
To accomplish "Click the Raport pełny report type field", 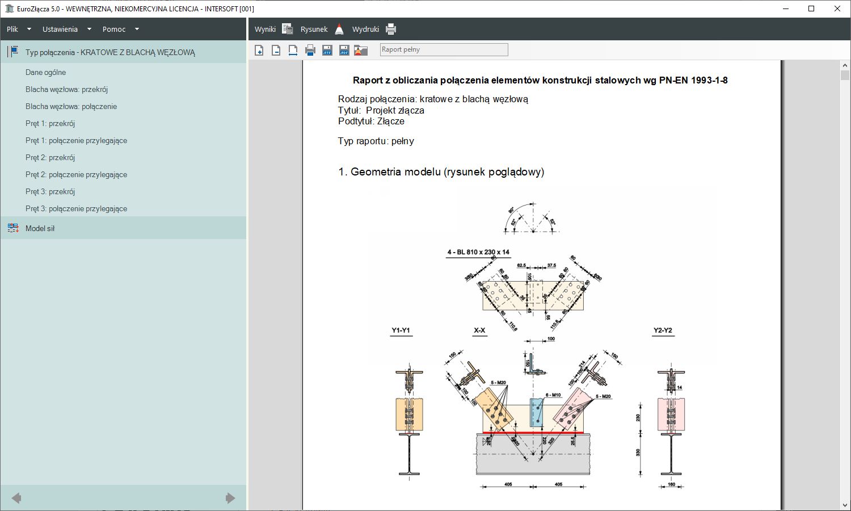I will point(444,49).
